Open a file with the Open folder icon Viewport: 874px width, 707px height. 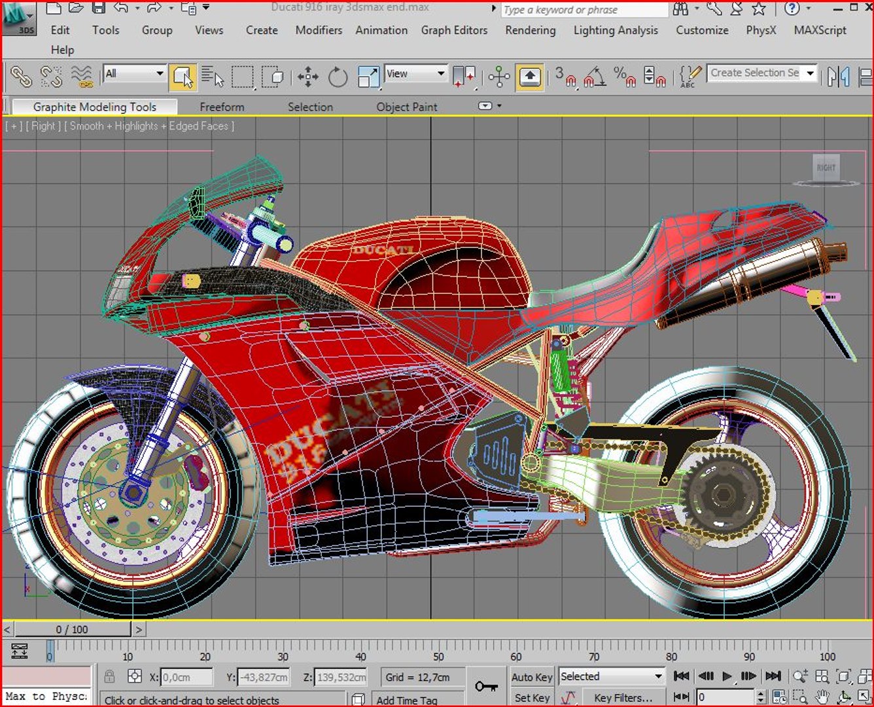[x=77, y=9]
